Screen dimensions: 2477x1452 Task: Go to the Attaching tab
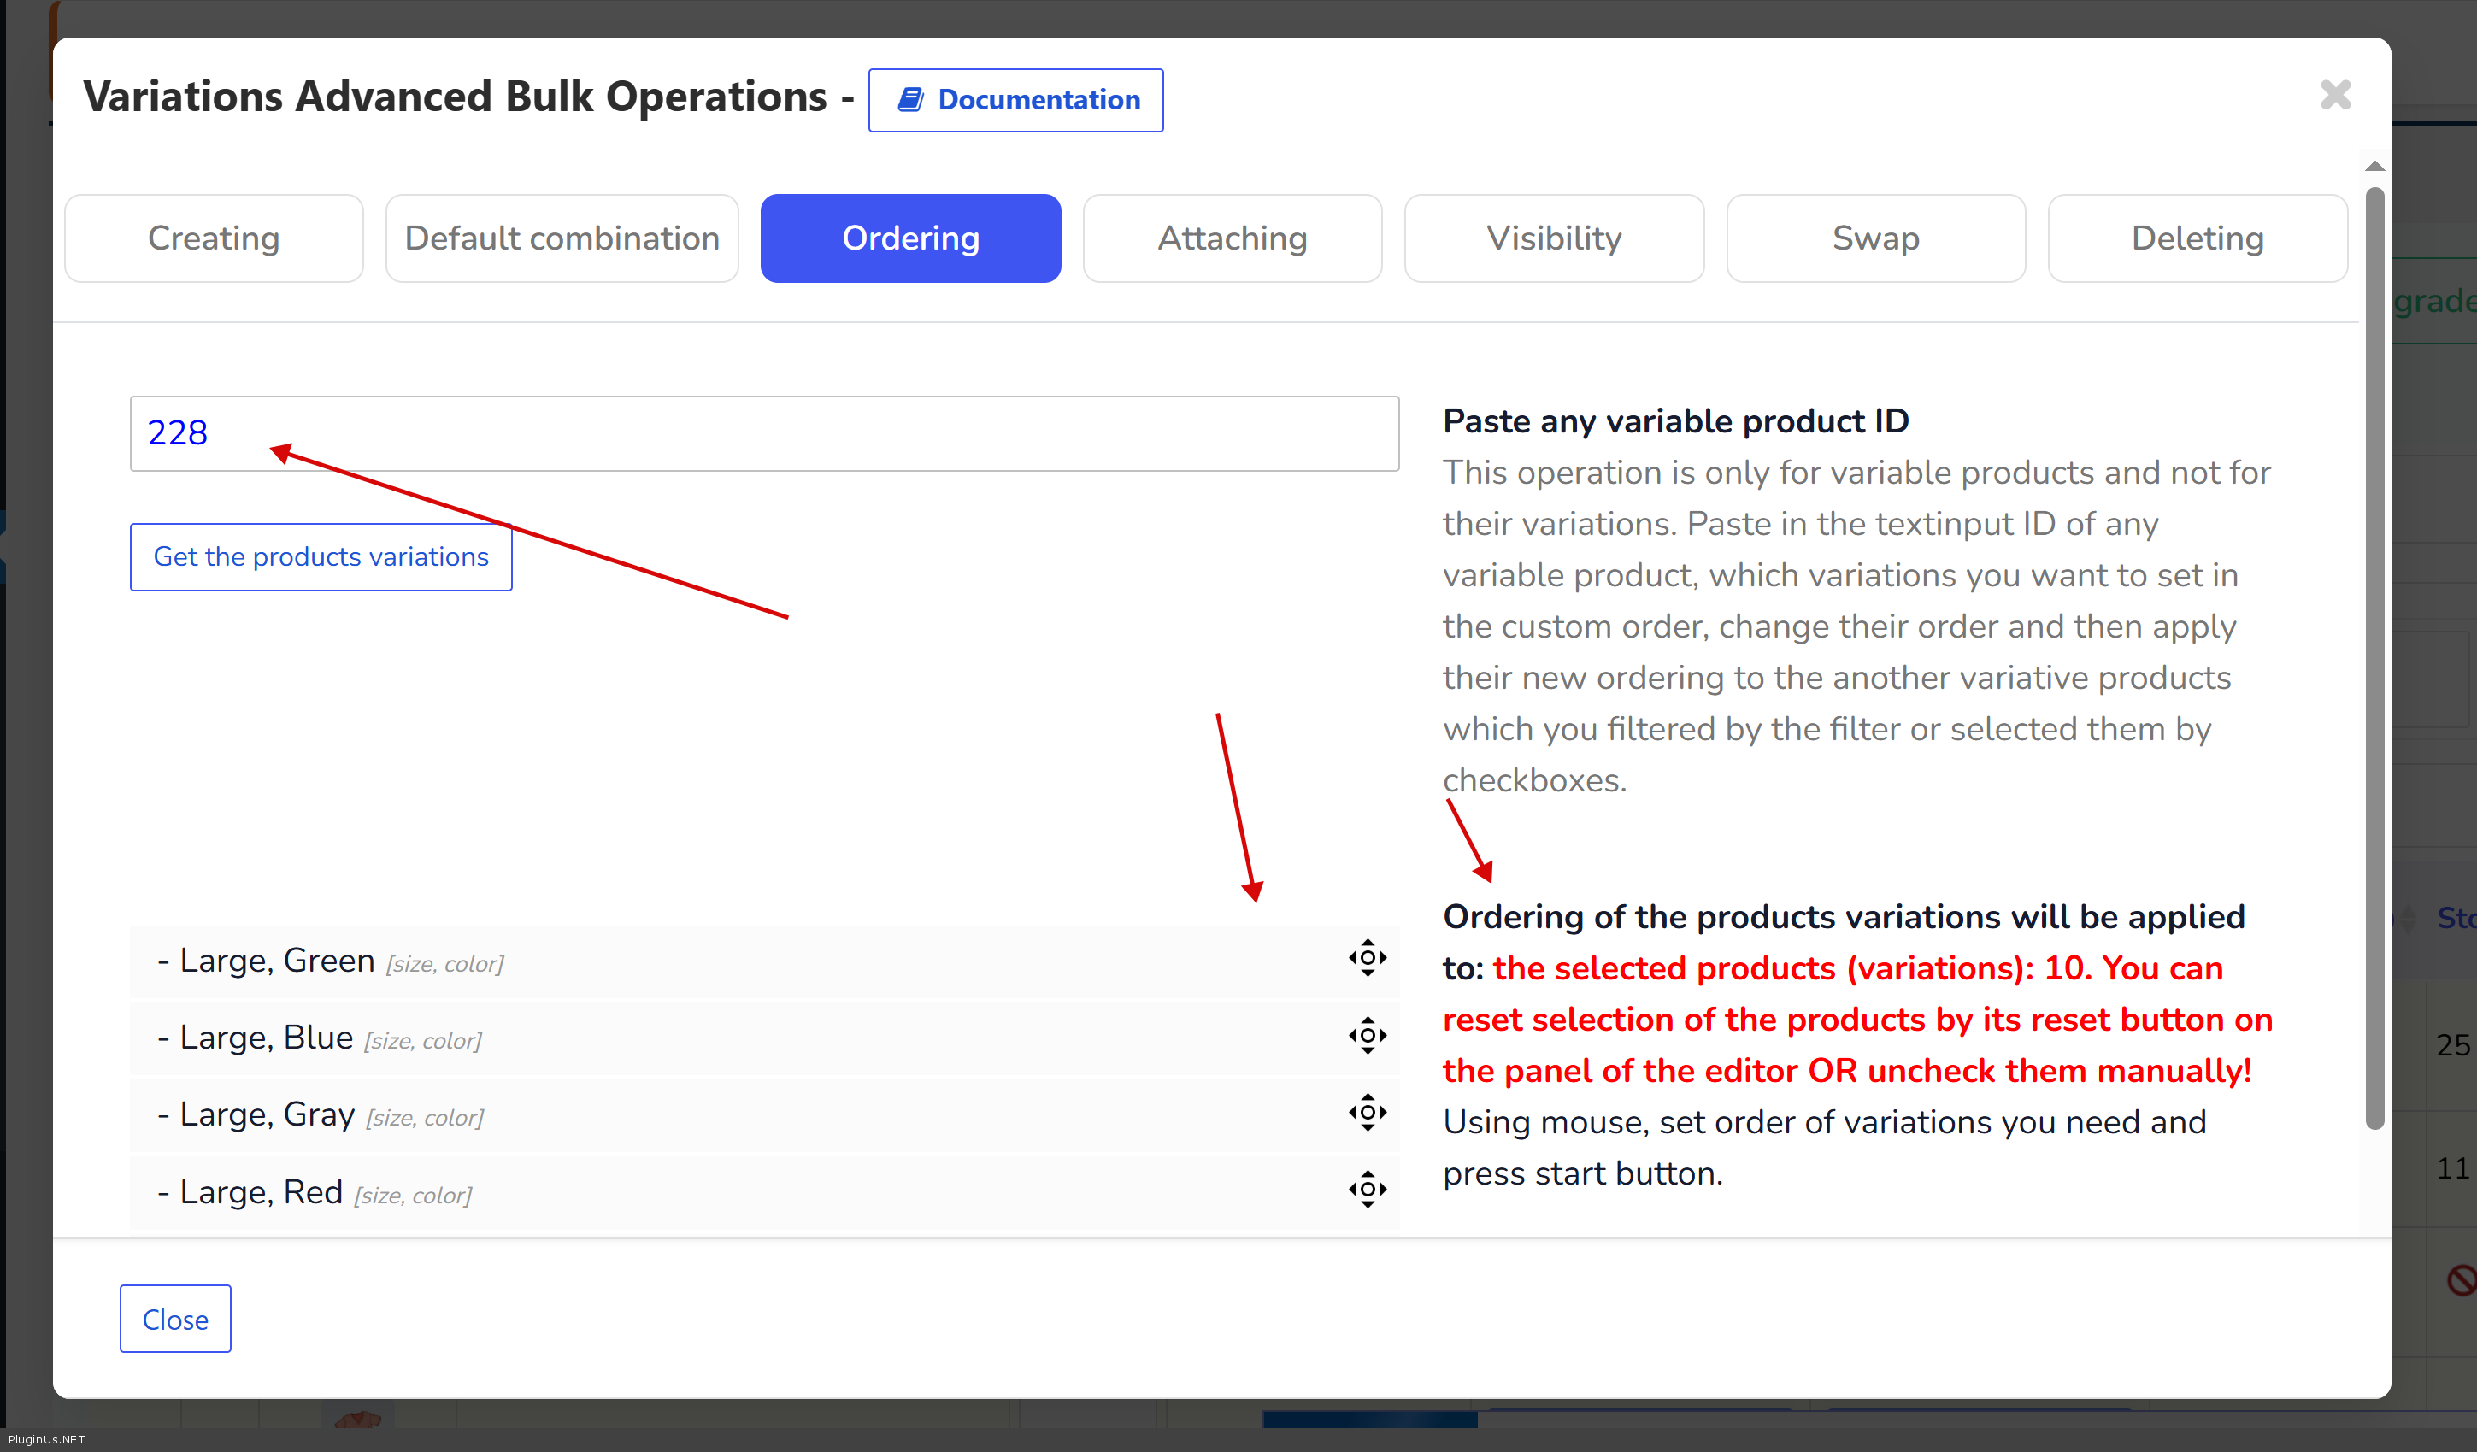(1232, 239)
